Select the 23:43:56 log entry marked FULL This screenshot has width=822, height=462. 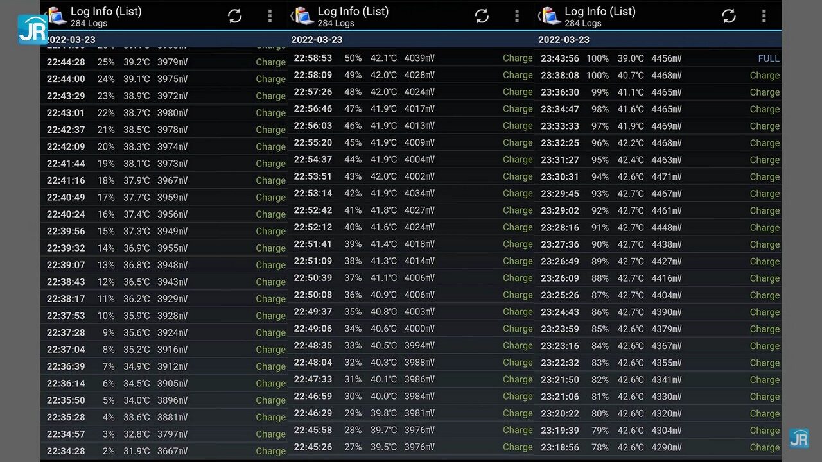tap(658, 58)
